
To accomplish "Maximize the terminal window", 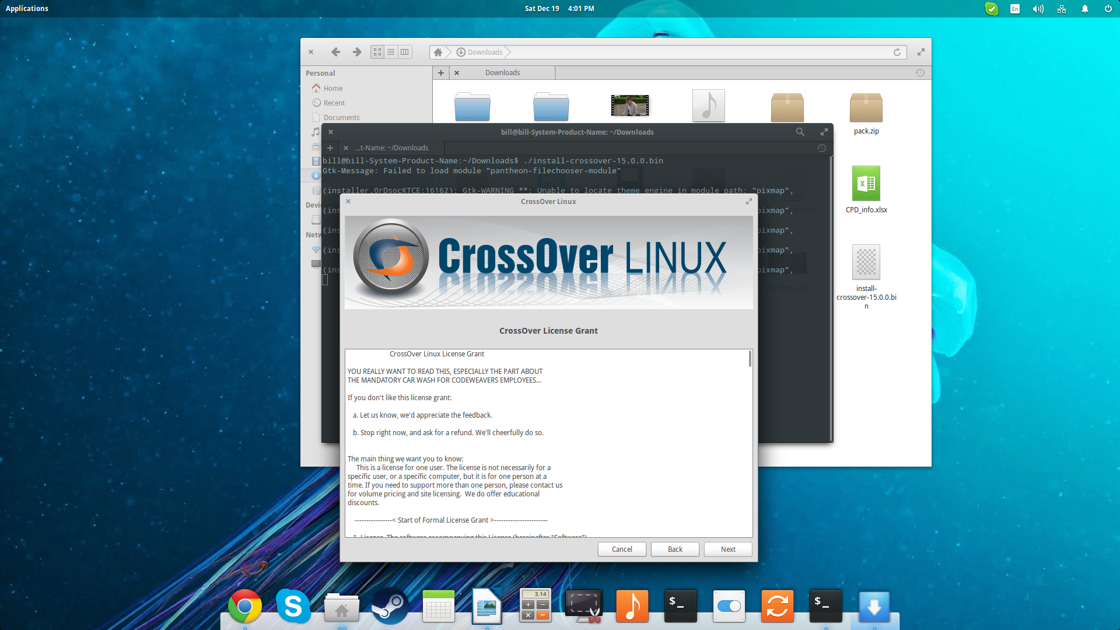I will (824, 132).
